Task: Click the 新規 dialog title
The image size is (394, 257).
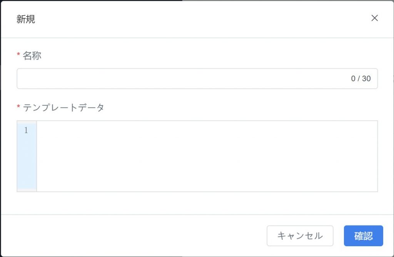Action: pyautogui.click(x=26, y=19)
